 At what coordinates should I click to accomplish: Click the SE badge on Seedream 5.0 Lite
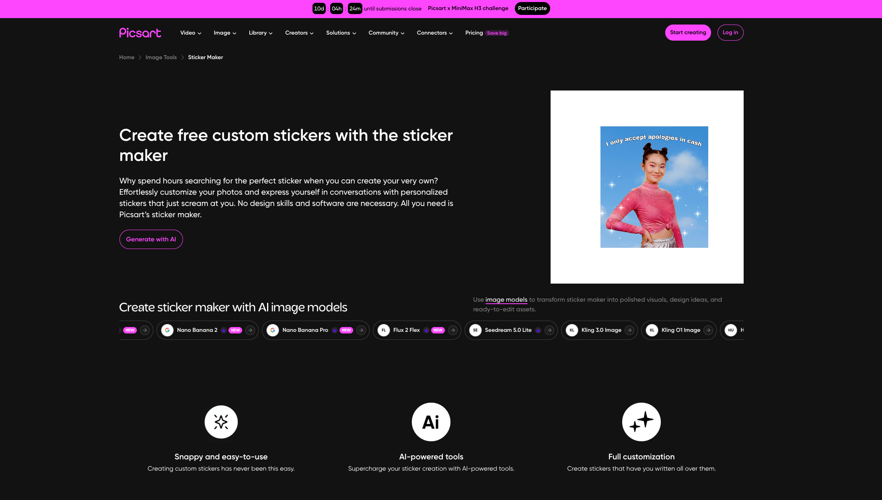click(475, 330)
